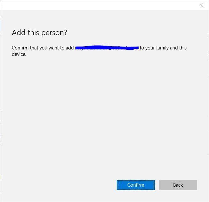Close the Add this person dialog
Viewport: 209px width, 202px height.
coord(201,5)
